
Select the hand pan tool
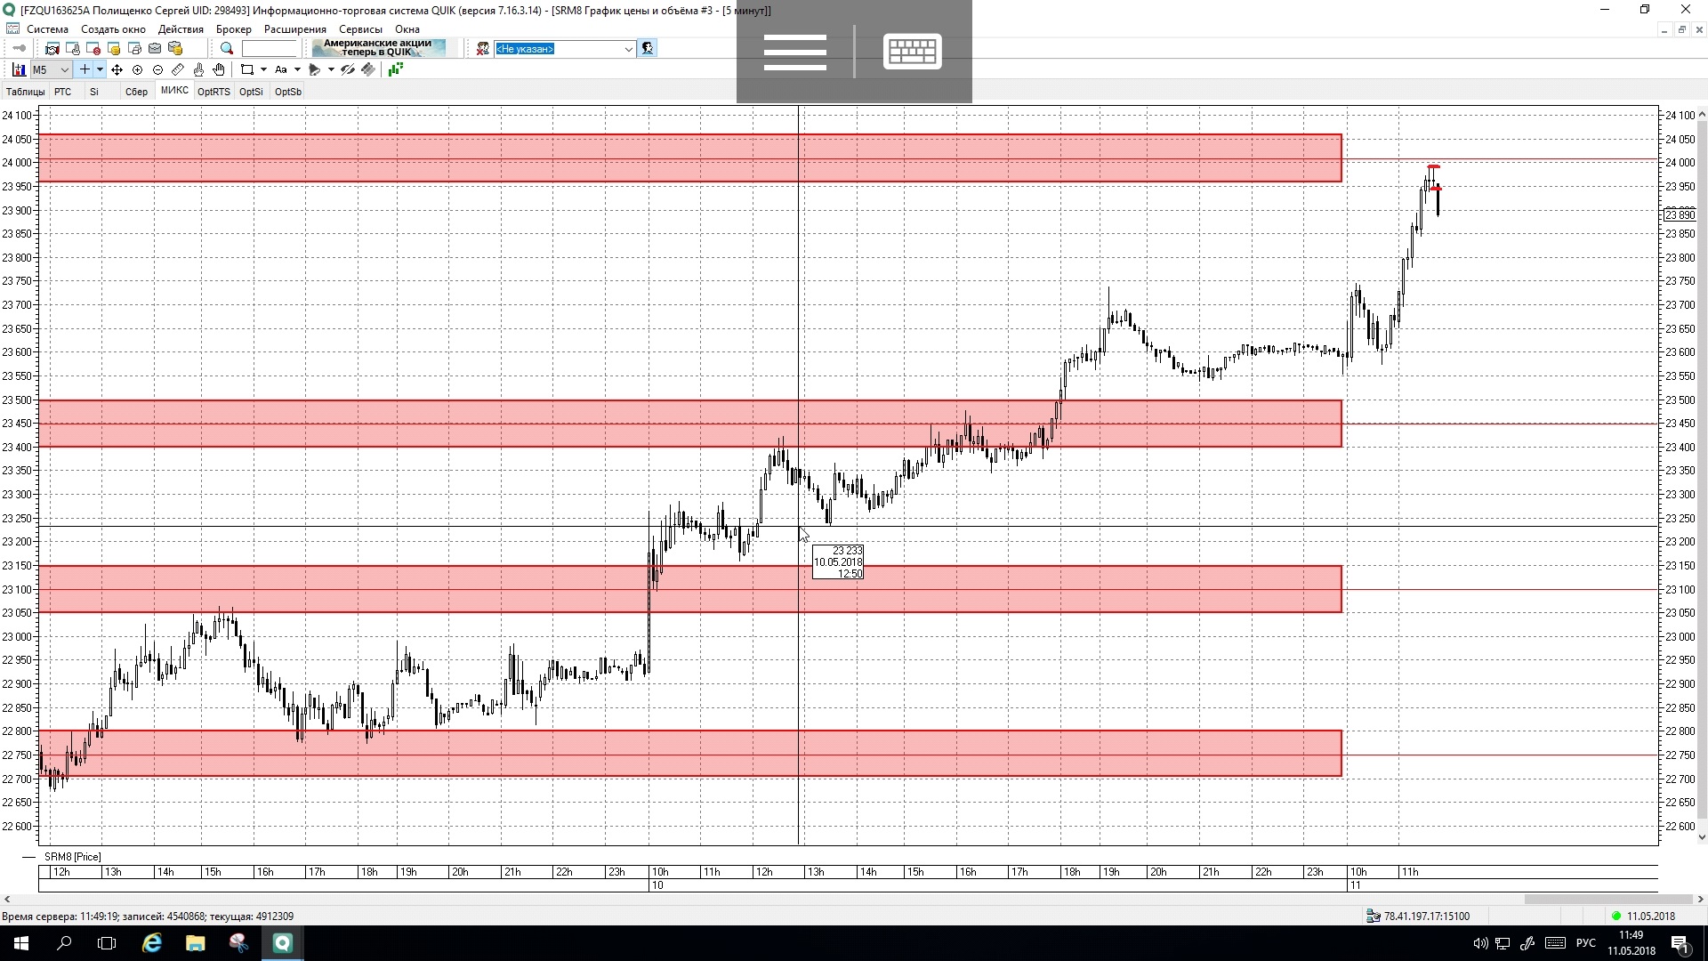(219, 69)
